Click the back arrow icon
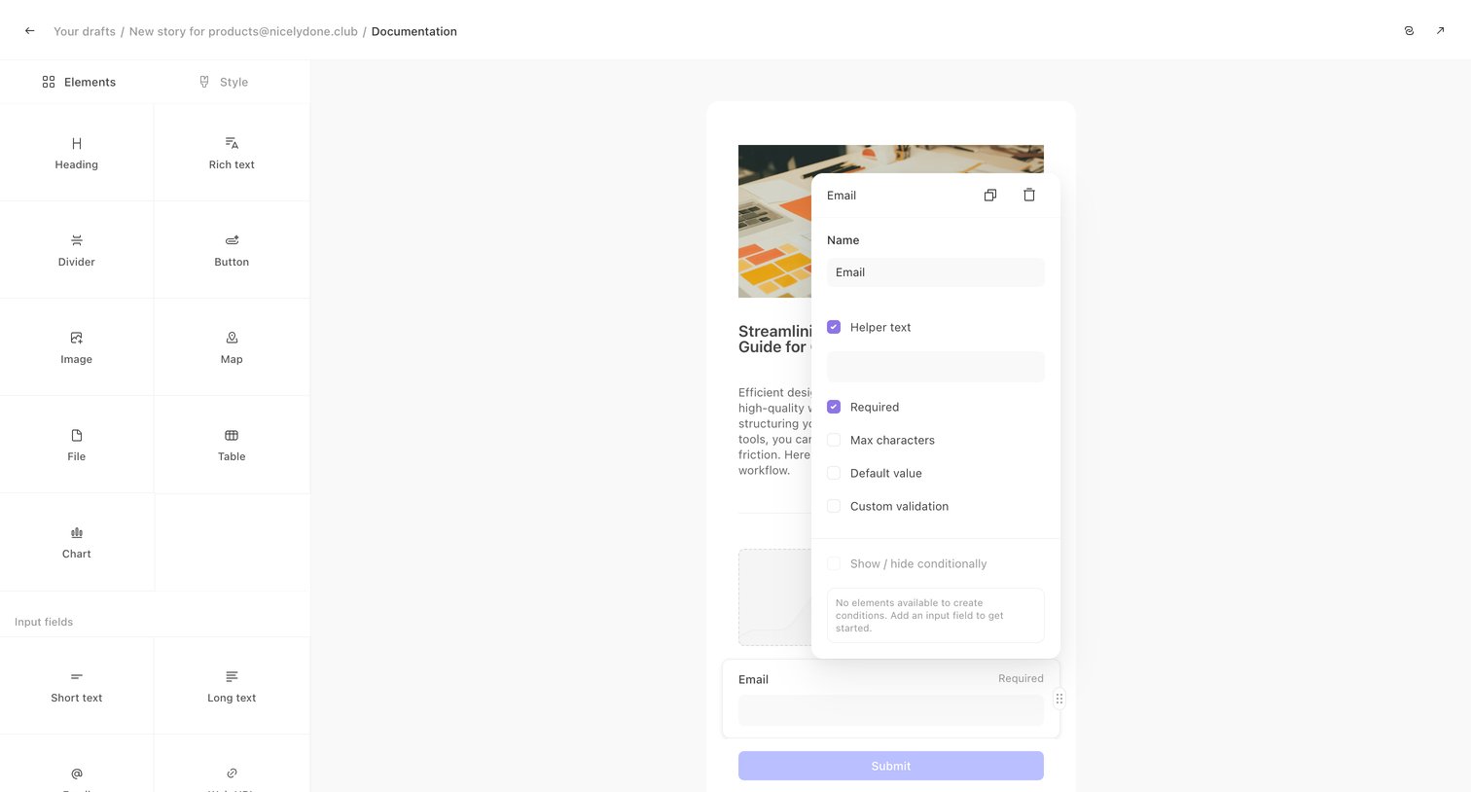This screenshot has height=792, width=1471. [30, 31]
